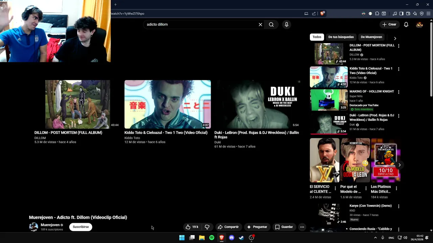Open a new browser tab with plus
This screenshot has height=243, width=433.
click(115, 4)
